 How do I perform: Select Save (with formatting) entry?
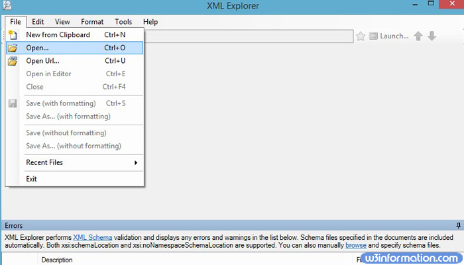74,103
